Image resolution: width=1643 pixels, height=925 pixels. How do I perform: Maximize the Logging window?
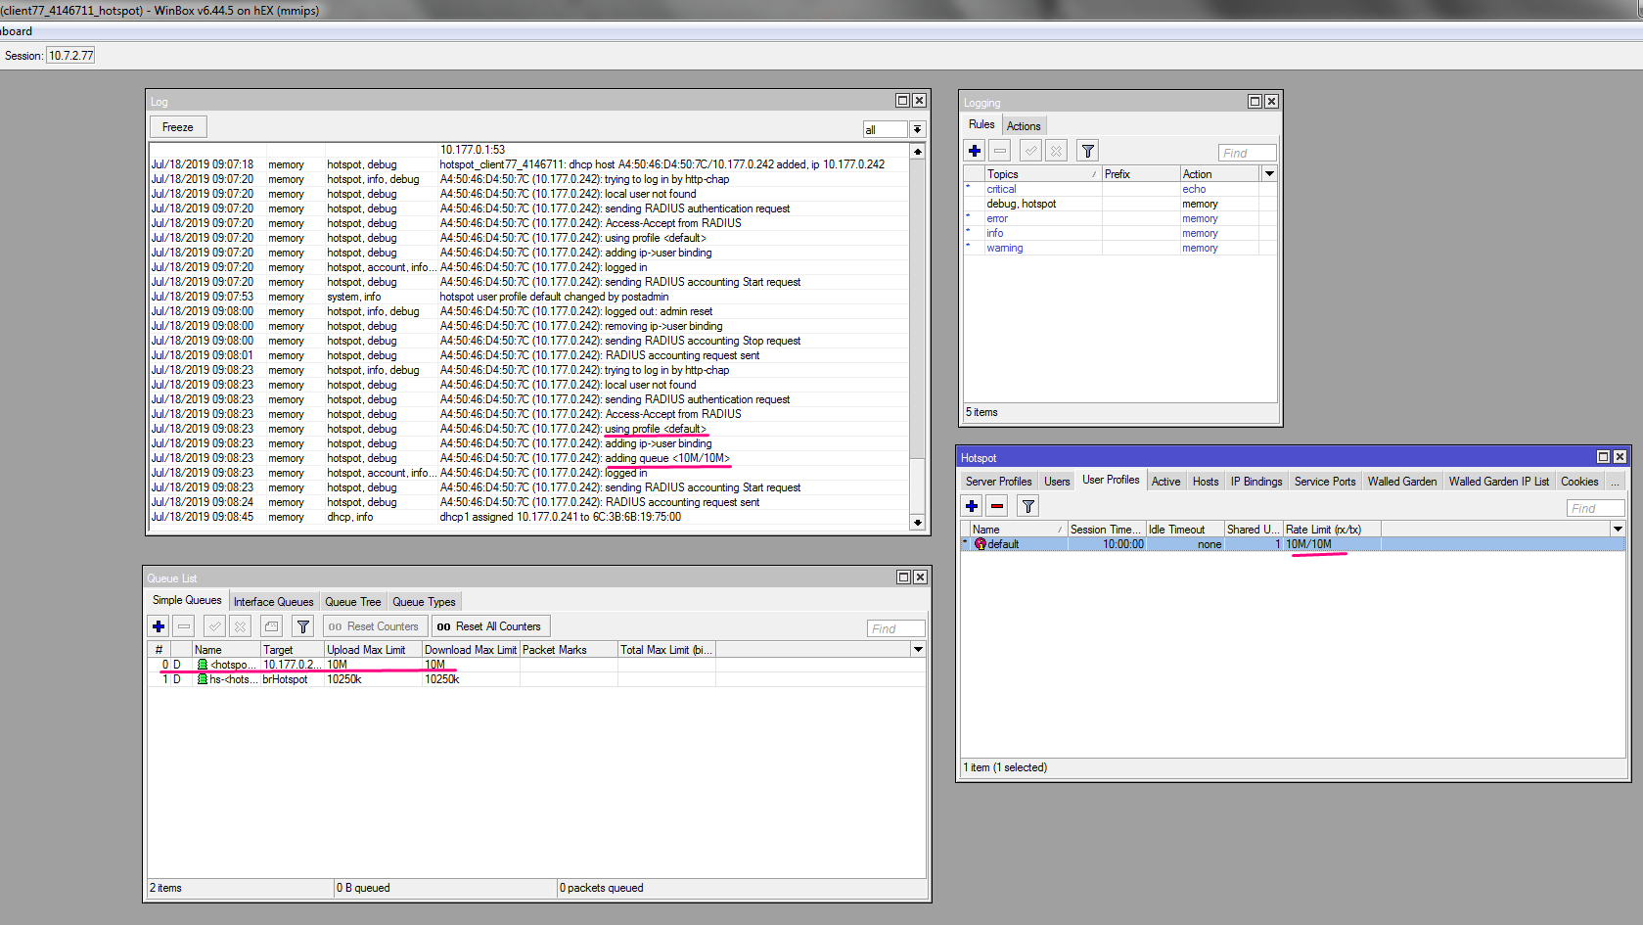click(1255, 102)
